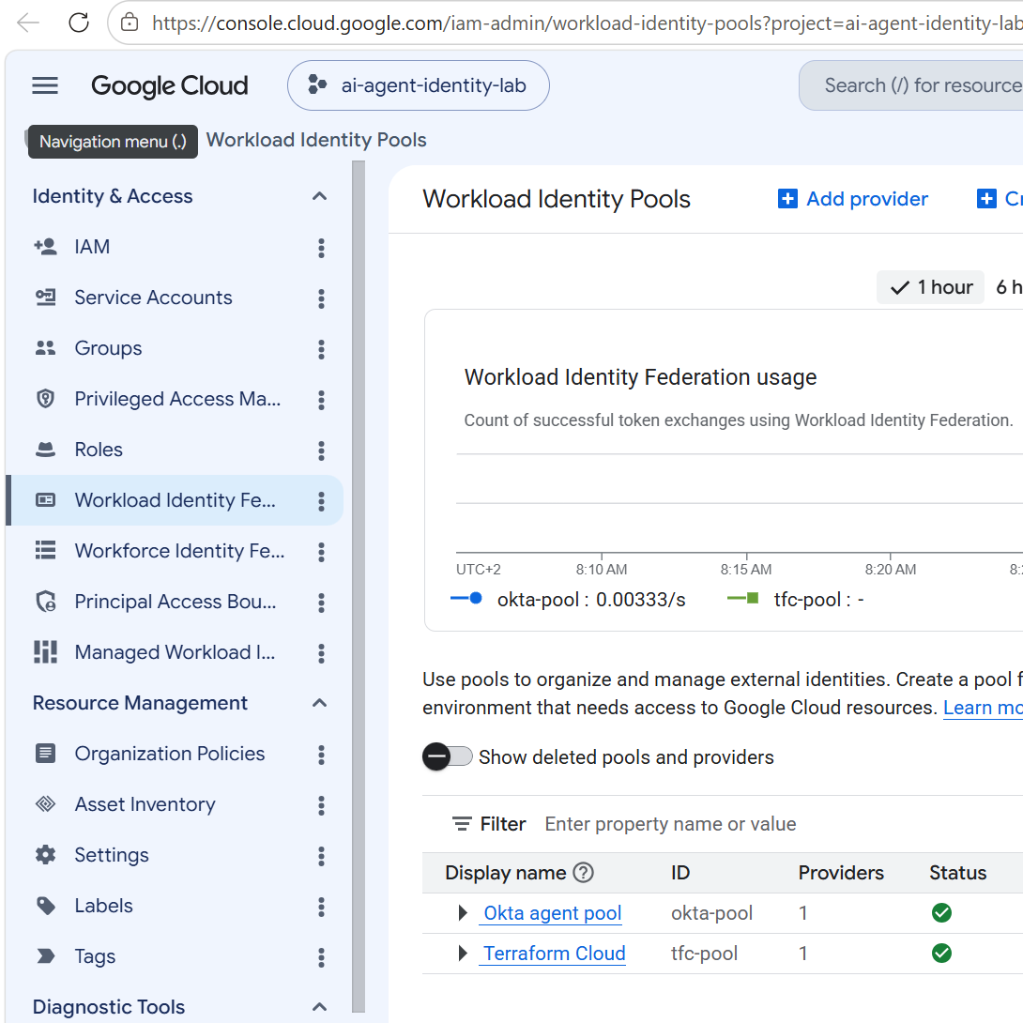This screenshot has height=1023, width=1023.
Task: Open the three-dot menu beside Service Accounts
Action: point(321,298)
